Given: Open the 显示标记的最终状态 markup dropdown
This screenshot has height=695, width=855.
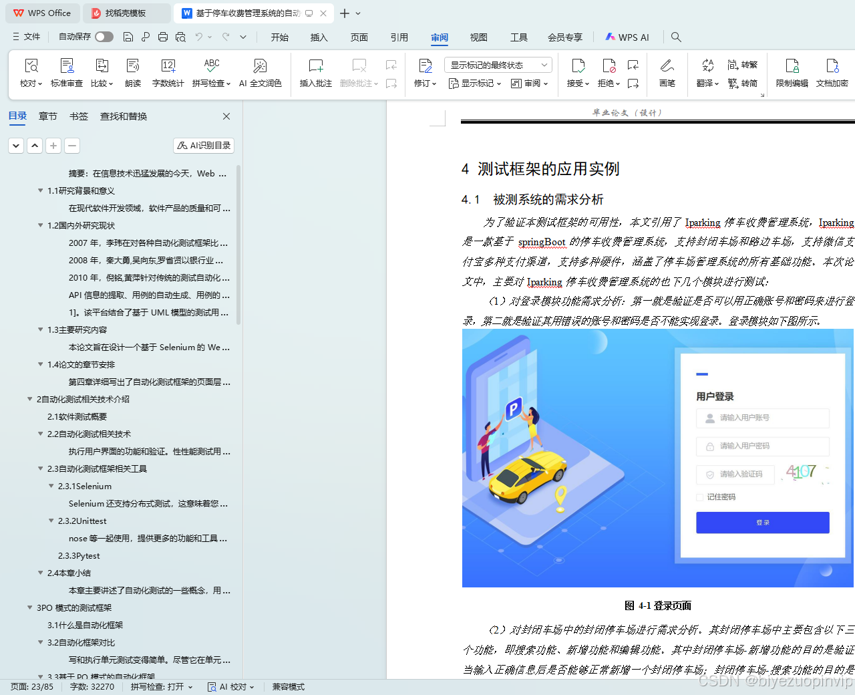Looking at the screenshot, I should 497,64.
